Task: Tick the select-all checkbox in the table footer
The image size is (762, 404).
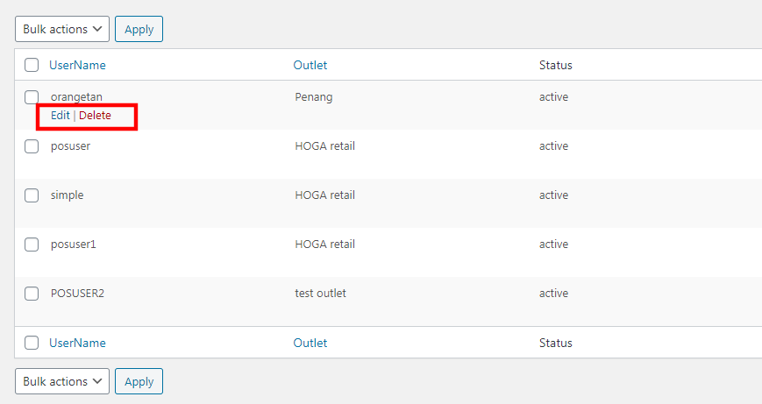Action: [32, 343]
